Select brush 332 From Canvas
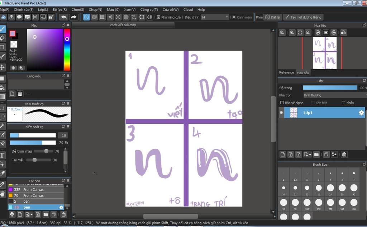The image size is (367, 227). click(36, 189)
